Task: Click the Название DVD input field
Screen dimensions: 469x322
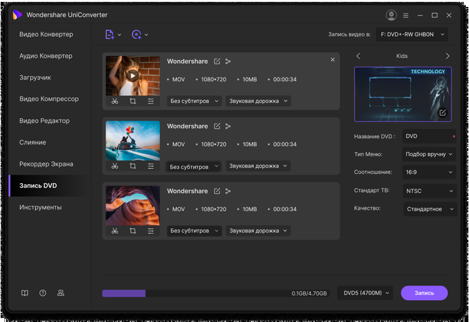Action: click(x=429, y=136)
